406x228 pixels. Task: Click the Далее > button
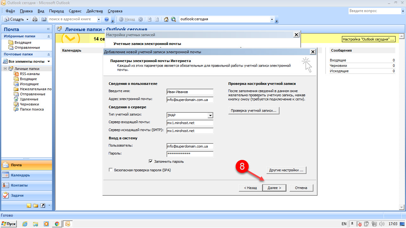pos(274,188)
